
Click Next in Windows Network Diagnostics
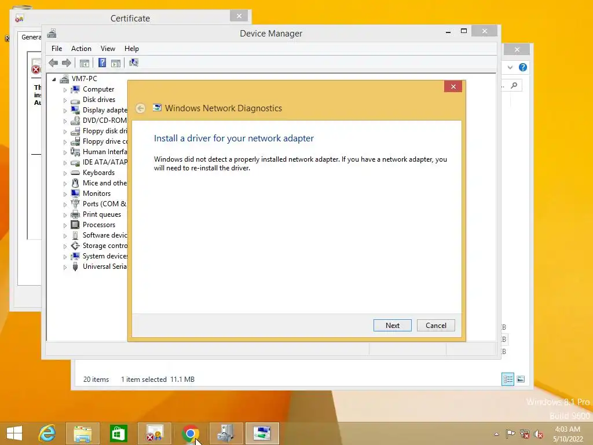392,326
